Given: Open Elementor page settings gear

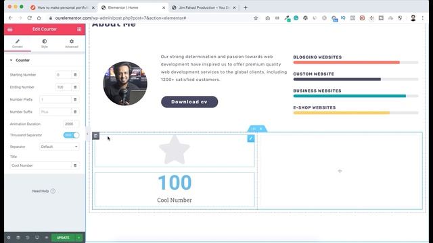Looking at the screenshot, I should 9,238.
